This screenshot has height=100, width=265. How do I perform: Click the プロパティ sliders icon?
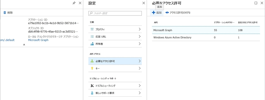(x=92, y=29)
